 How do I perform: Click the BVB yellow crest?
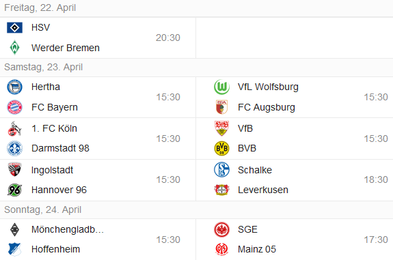(x=221, y=148)
